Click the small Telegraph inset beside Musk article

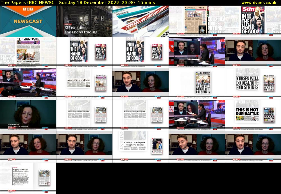[45, 177]
